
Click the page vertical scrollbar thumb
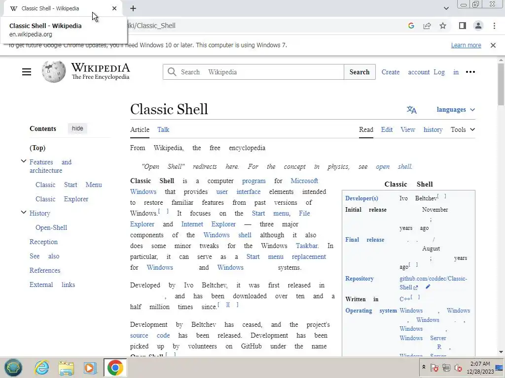[x=501, y=84]
